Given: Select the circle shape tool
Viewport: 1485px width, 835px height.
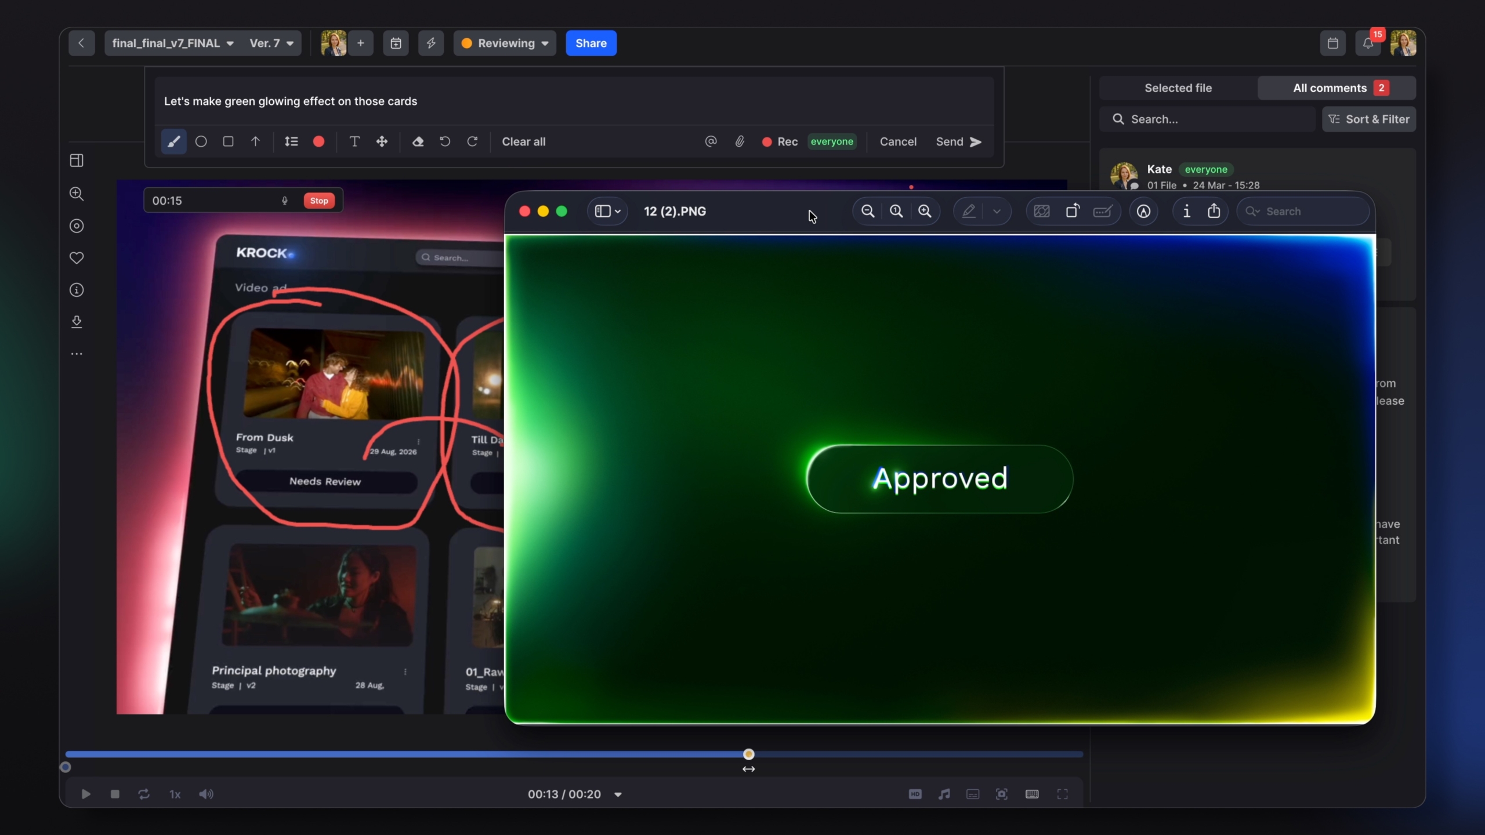Looking at the screenshot, I should click(201, 141).
